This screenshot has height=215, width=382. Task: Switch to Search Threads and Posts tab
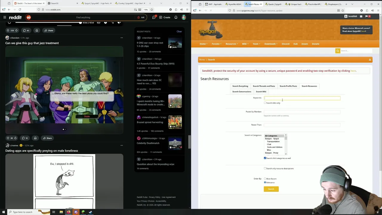click(x=264, y=86)
